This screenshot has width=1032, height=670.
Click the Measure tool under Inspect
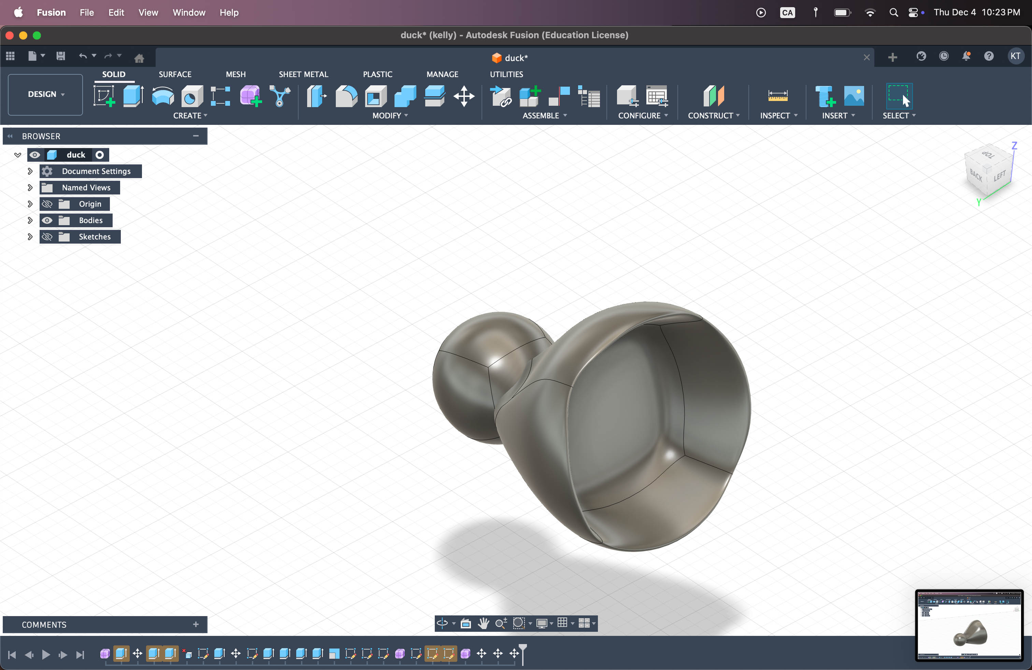pyautogui.click(x=777, y=96)
